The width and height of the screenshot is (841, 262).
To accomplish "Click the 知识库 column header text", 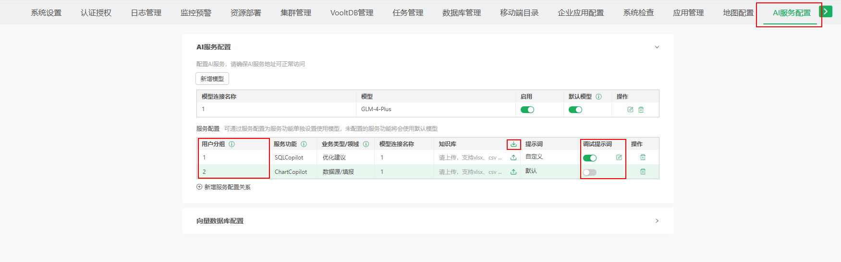I will tap(448, 144).
